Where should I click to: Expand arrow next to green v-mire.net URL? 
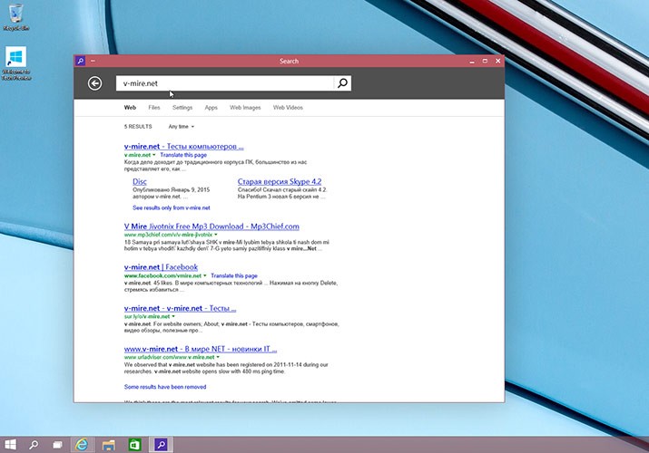(154, 155)
